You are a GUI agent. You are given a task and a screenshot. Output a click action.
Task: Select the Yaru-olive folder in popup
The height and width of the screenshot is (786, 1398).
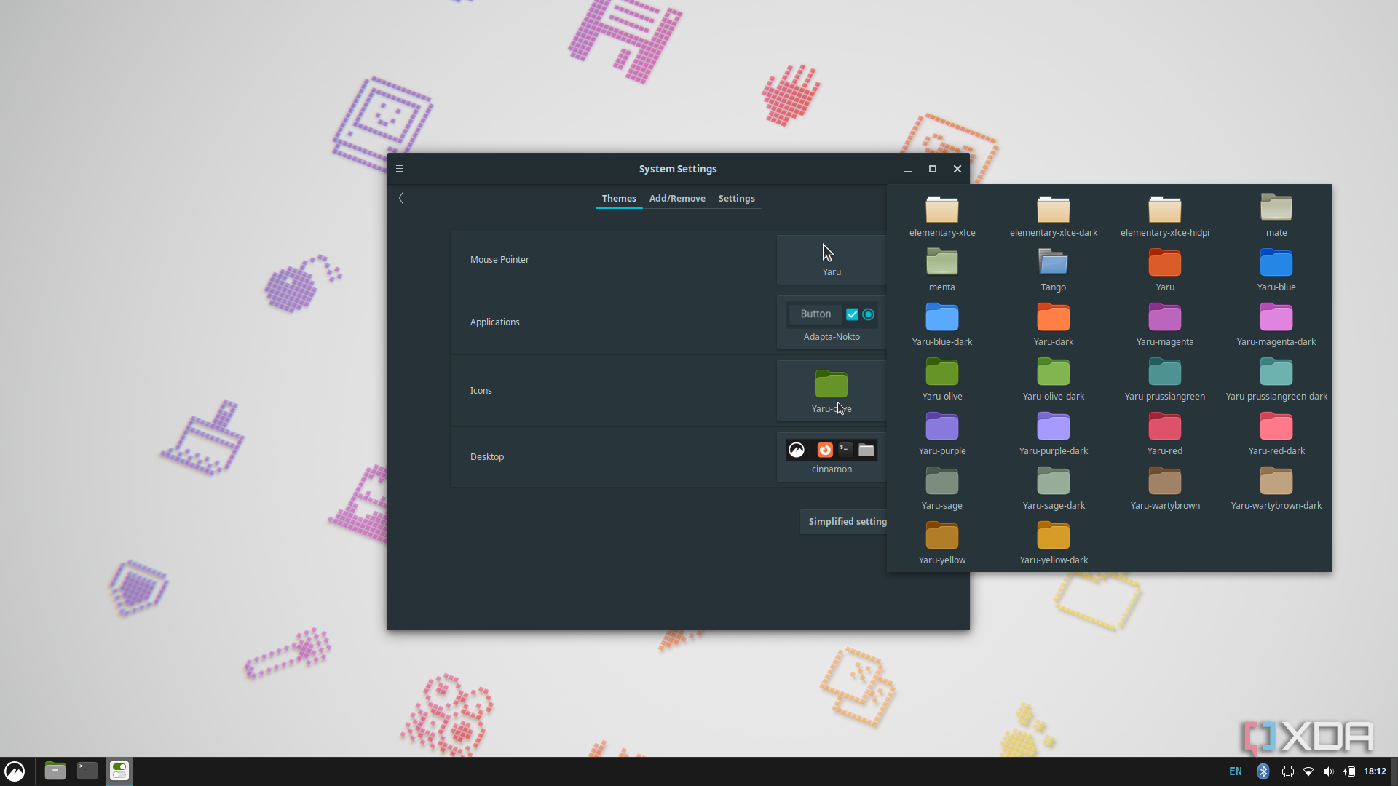(942, 380)
